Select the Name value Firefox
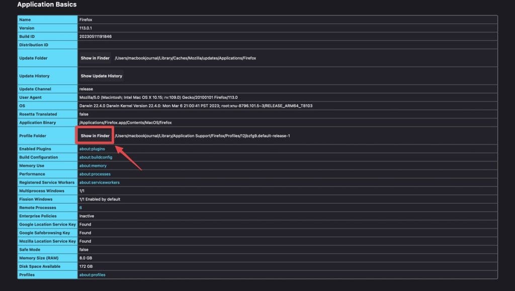This screenshot has height=291, width=515. tap(85, 20)
